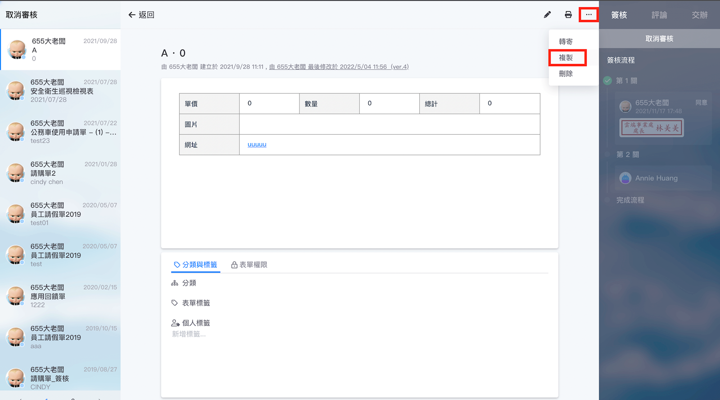720x400 pixels.
Task: Click the 取消審核 button in right panel
Action: pos(659,39)
